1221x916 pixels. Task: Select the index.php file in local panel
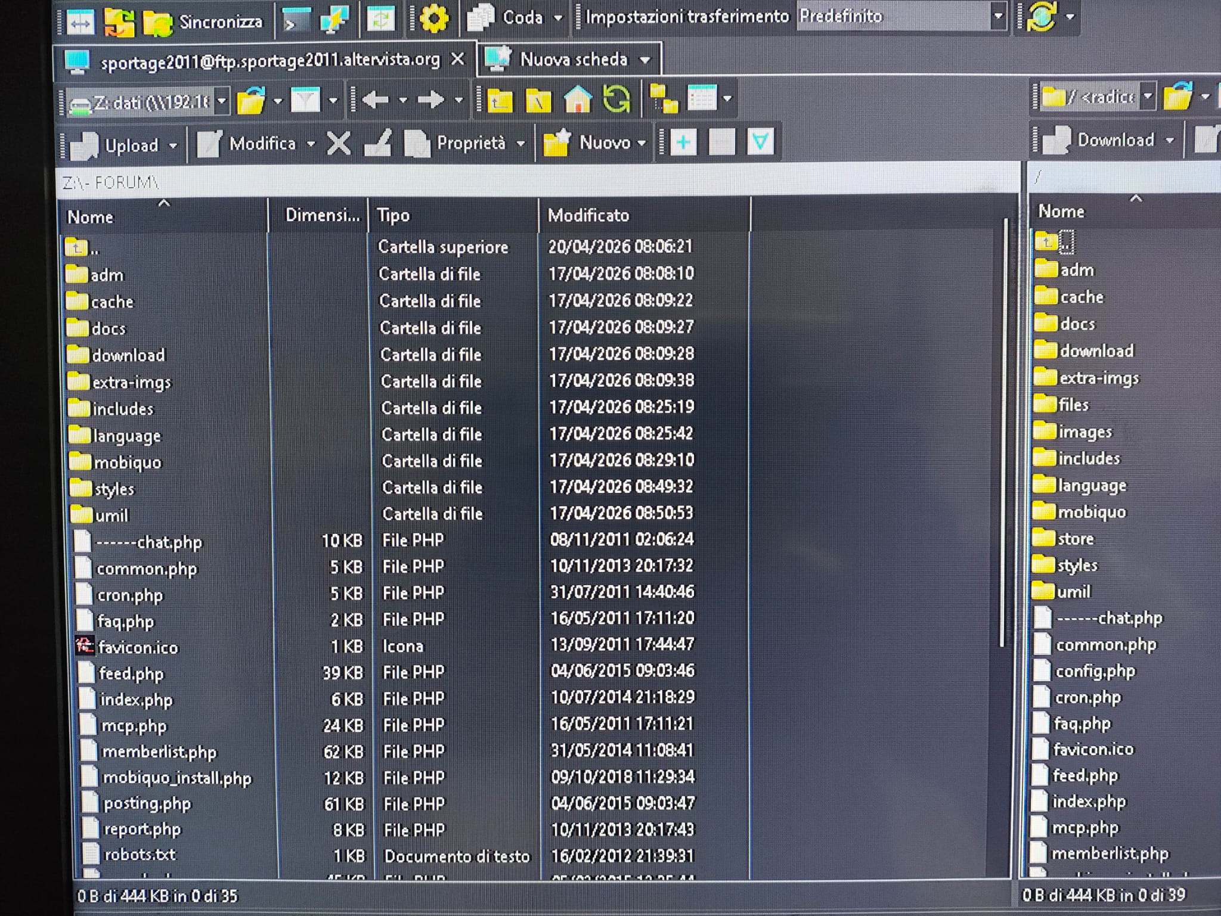(136, 700)
